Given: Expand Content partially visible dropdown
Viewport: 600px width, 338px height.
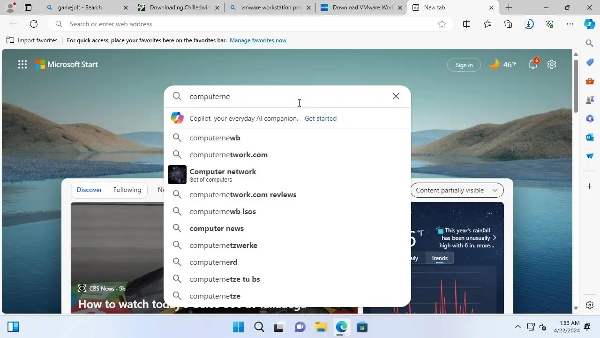Looking at the screenshot, I should (457, 190).
